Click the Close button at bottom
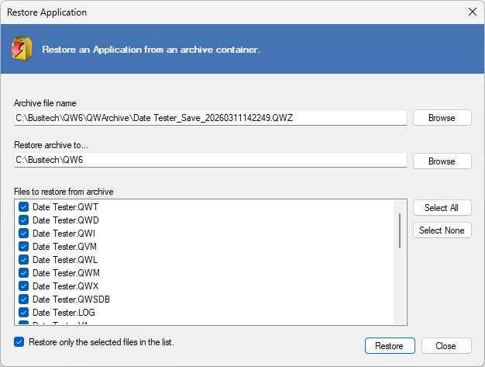 click(446, 345)
